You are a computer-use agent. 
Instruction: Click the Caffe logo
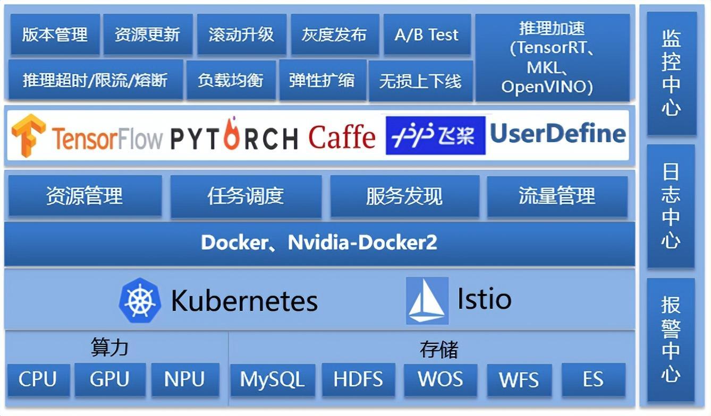coord(342,138)
